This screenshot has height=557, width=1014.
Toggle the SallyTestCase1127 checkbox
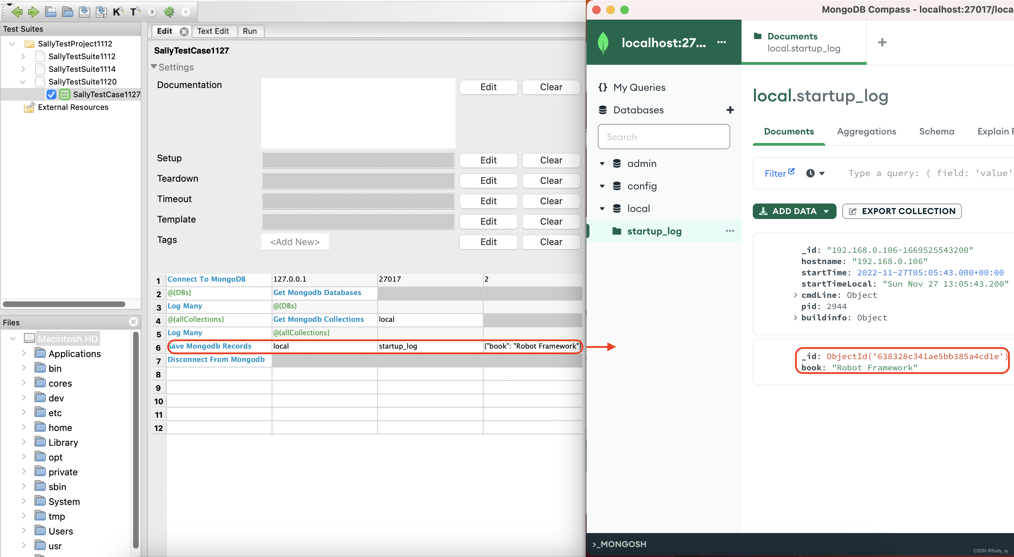click(51, 94)
